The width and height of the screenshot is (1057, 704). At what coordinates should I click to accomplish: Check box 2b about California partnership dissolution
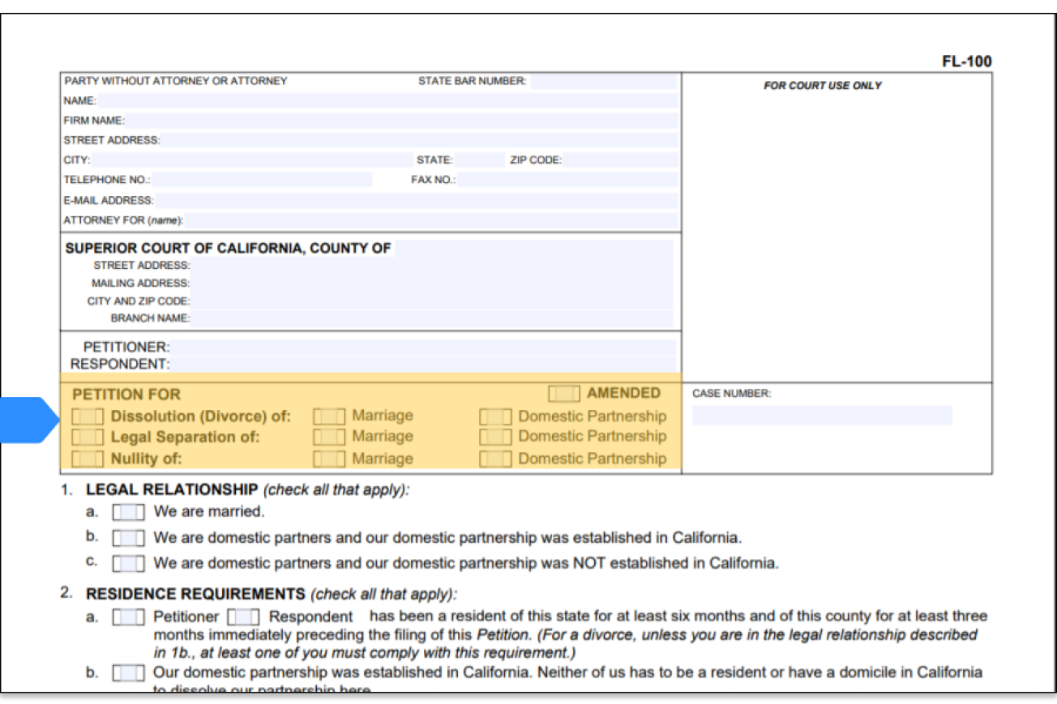[128, 672]
